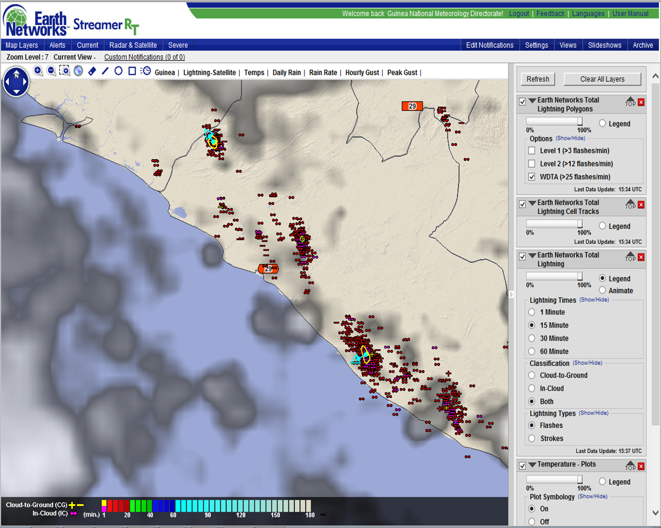Screen dimensions: 661x528
Task: Toggle Show/Hide for polygon Options
Action: 570,138
